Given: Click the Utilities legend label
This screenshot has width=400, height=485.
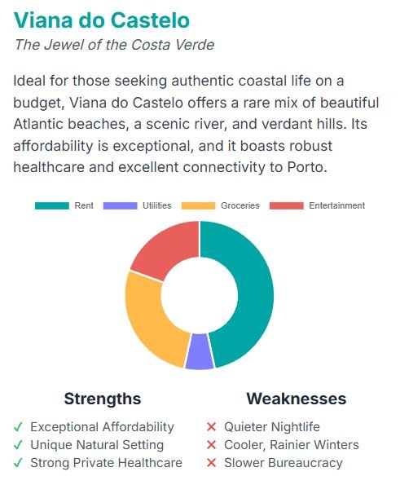Looking at the screenshot, I should tap(156, 205).
